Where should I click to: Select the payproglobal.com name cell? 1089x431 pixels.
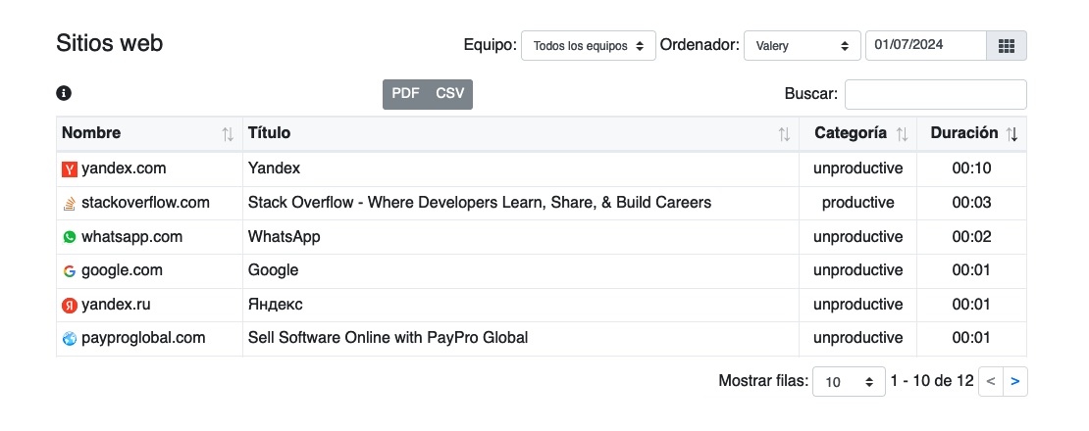coord(149,338)
